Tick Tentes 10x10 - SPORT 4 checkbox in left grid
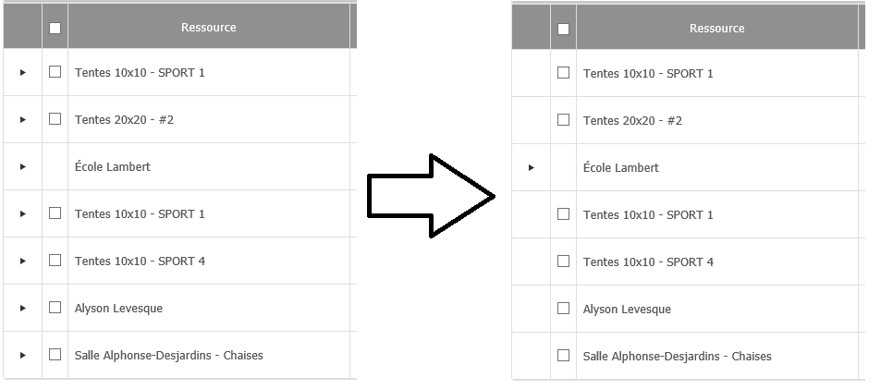The image size is (893, 389). pos(55,261)
